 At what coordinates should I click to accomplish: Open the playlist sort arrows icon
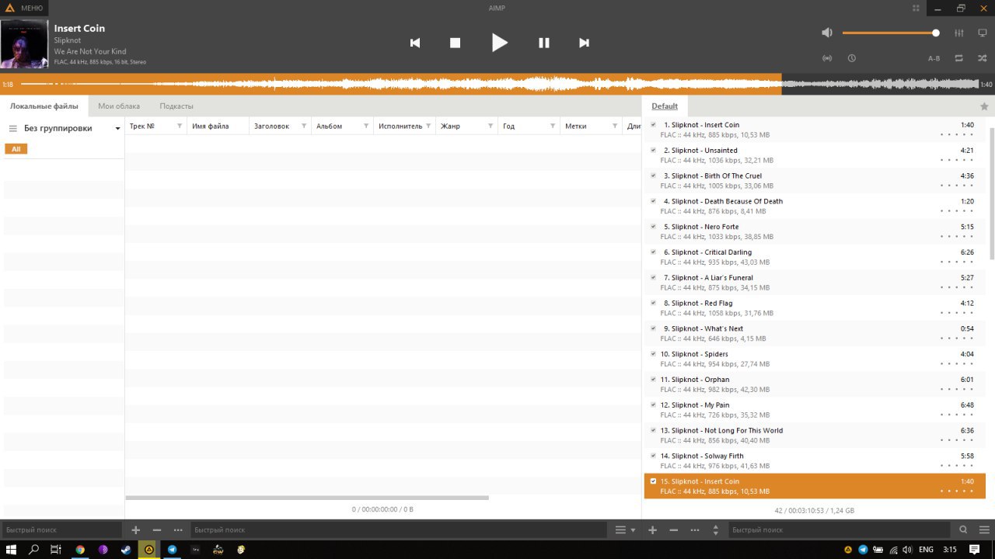click(716, 529)
